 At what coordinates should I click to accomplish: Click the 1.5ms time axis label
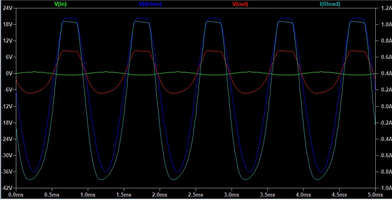pyautogui.click(x=124, y=195)
